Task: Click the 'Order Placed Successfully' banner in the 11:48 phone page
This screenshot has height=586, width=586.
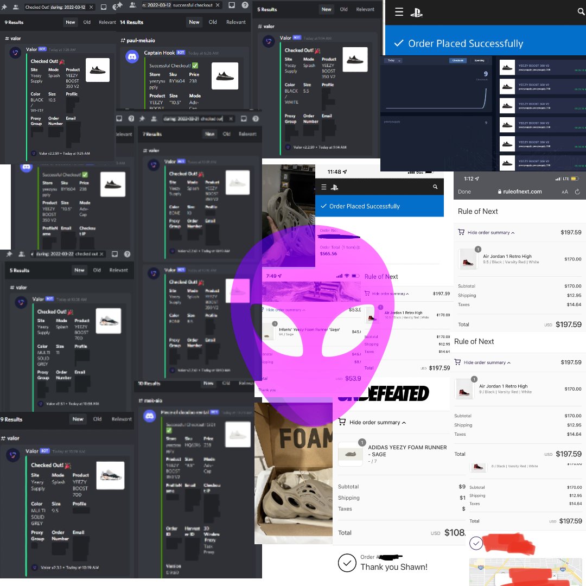Action: [379, 206]
